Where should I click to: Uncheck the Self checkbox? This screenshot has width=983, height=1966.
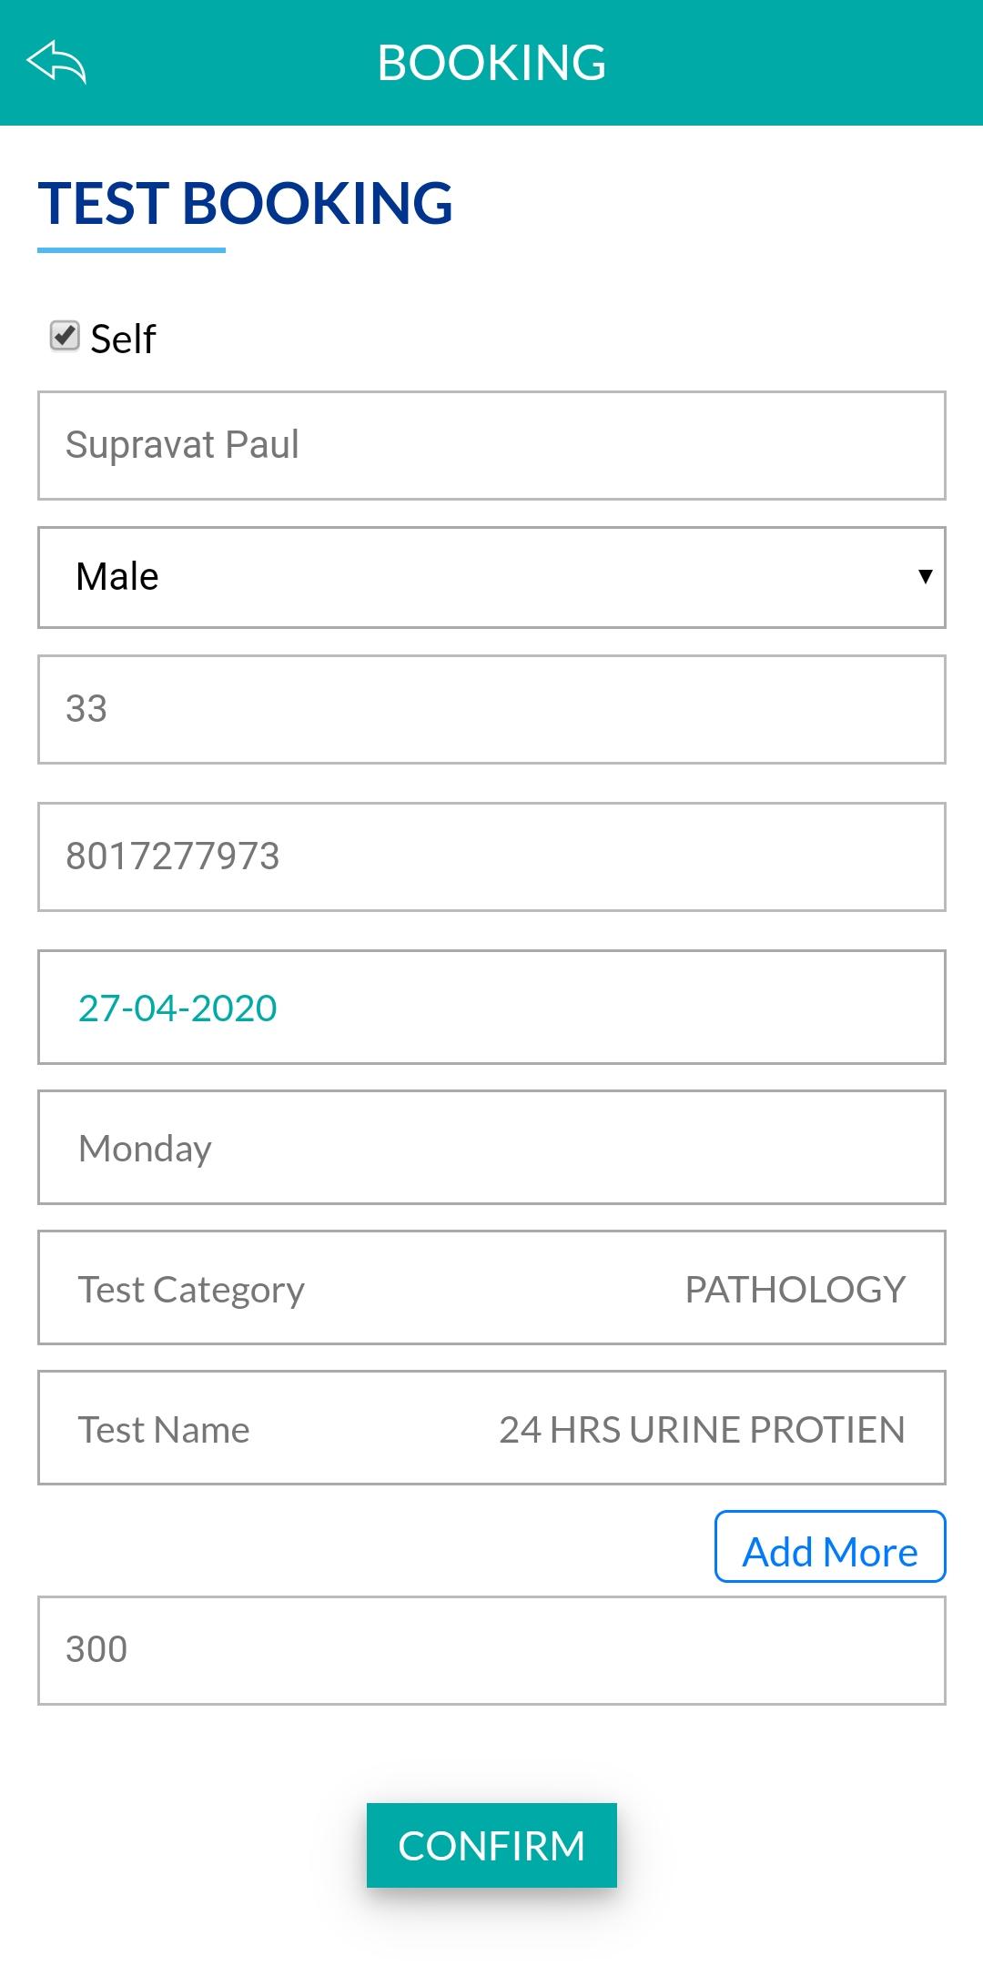point(65,336)
